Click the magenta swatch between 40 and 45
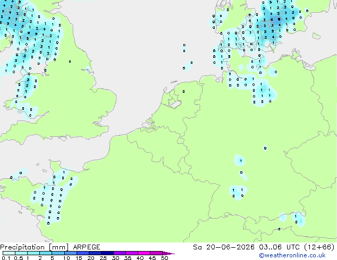Viewport: 337px width, 260px height. coord(144,253)
